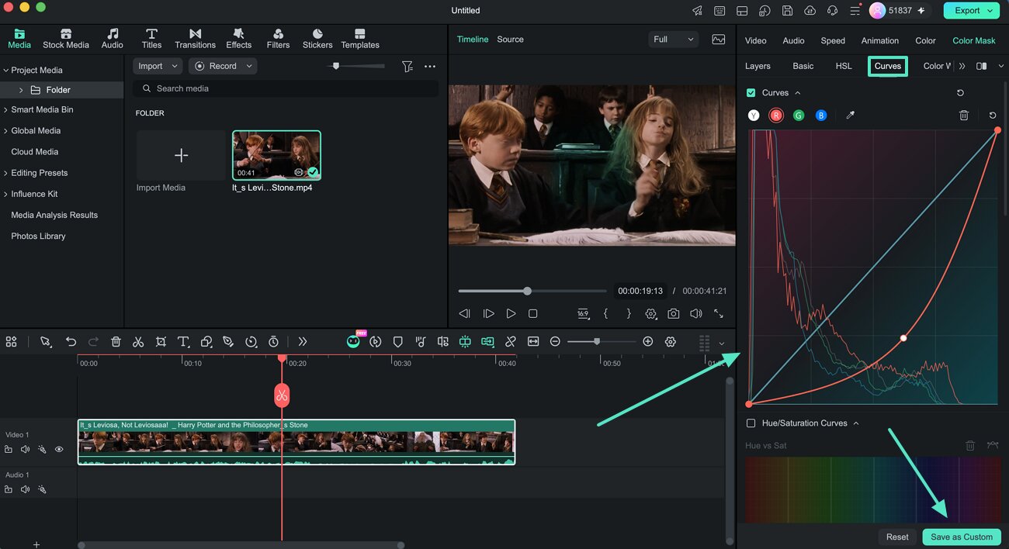
Task: Open the Speed properties tab
Action: click(833, 40)
